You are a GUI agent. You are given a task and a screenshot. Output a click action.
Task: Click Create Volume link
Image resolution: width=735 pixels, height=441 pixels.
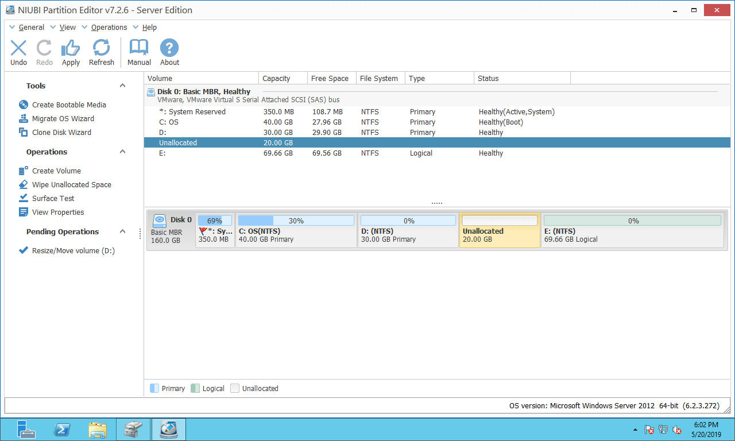pos(56,171)
